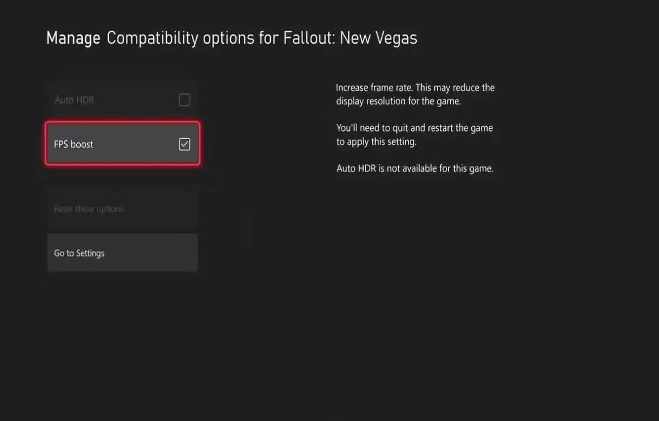Viewport: 659px width, 421px height.
Task: Select the dimmed Auto HDR row
Action: pos(122,100)
